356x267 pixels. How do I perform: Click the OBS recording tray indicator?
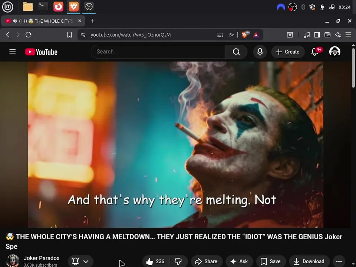click(293, 7)
